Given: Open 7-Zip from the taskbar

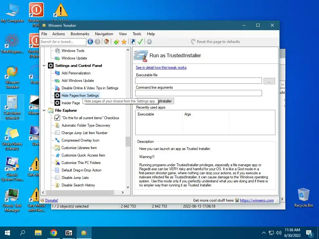Looking at the screenshot, I should (x=69, y=233).
